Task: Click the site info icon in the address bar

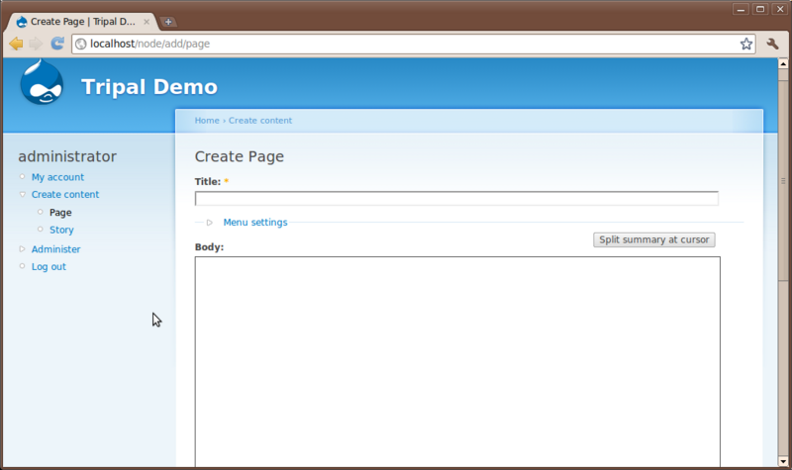Action: 81,44
